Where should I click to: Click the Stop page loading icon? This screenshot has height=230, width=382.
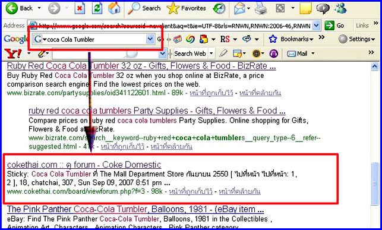pyautogui.click(x=80, y=8)
